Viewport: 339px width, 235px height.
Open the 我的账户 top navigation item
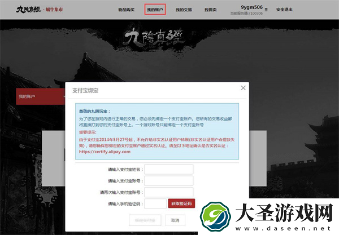(x=155, y=10)
